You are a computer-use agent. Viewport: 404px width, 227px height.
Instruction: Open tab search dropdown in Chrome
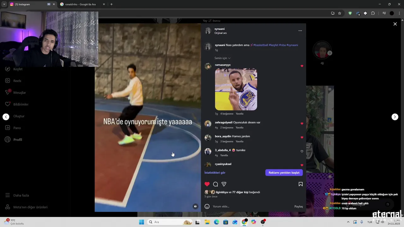pyautogui.click(x=4, y=4)
